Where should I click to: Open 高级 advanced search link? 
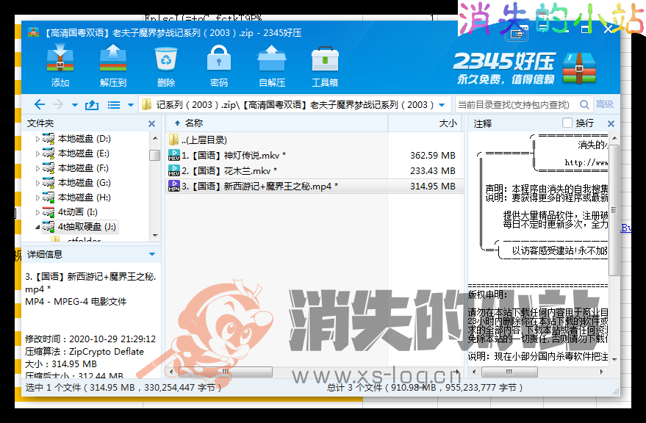point(605,104)
